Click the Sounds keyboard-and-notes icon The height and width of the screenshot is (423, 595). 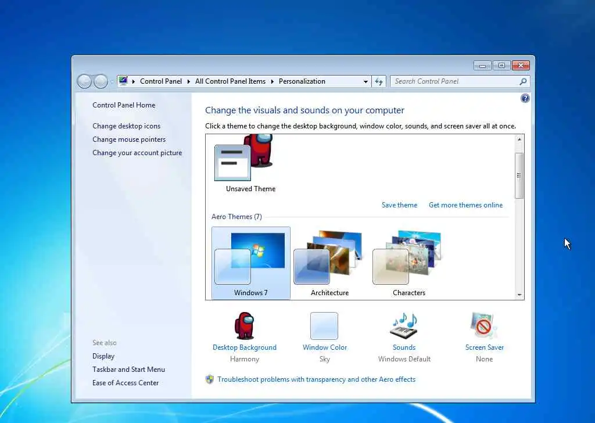[x=404, y=325]
